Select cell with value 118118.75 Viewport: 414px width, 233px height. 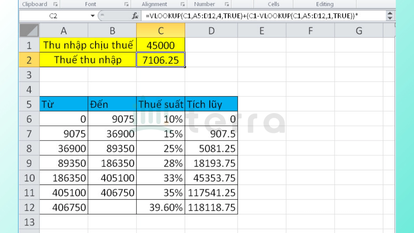pyautogui.click(x=211, y=207)
